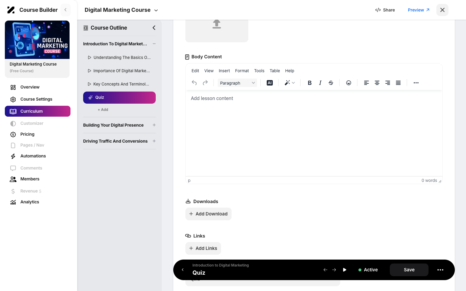Open the Paragraph style dropdown
The width and height of the screenshot is (466, 291).
point(237,83)
